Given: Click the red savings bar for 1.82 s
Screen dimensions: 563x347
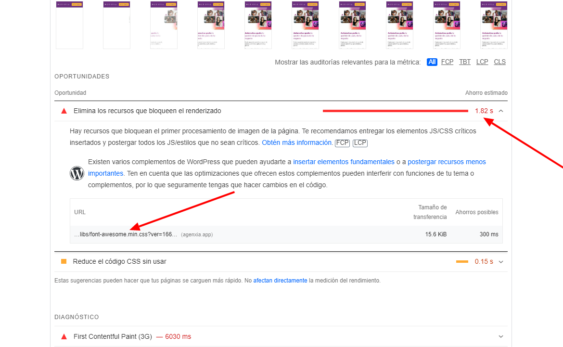Looking at the screenshot, I should tap(396, 111).
